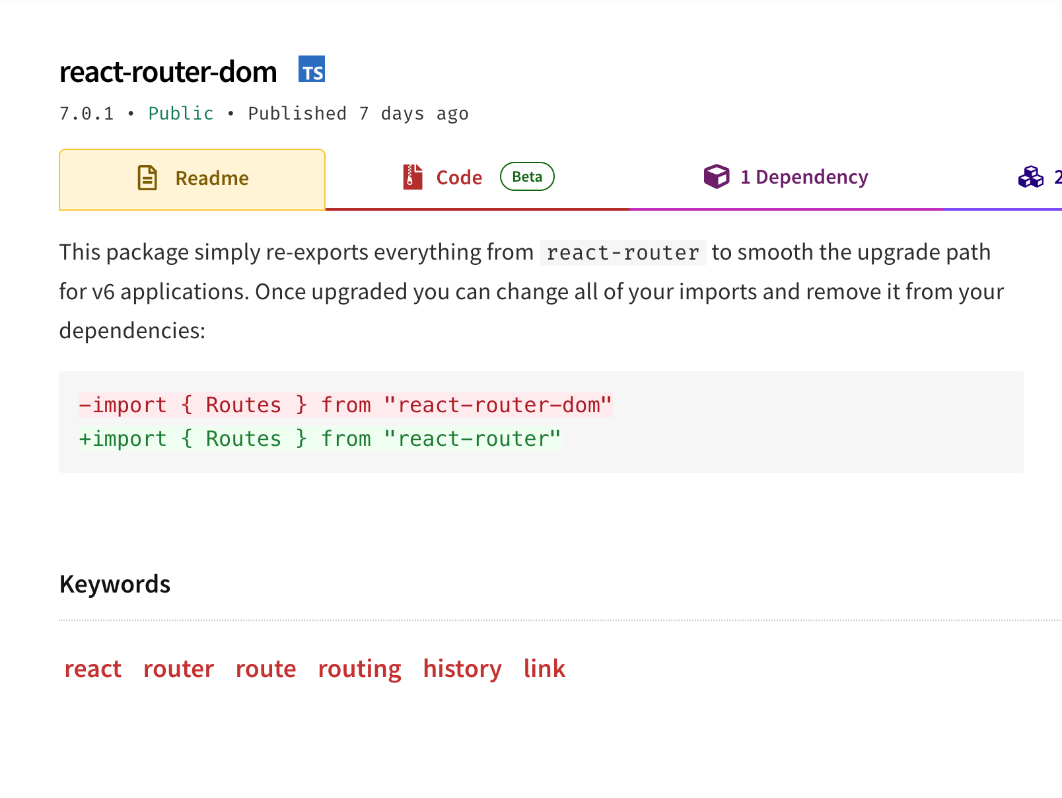Image resolution: width=1062 pixels, height=798 pixels.
Task: Click the Keywords heading
Action: pyautogui.click(x=115, y=585)
